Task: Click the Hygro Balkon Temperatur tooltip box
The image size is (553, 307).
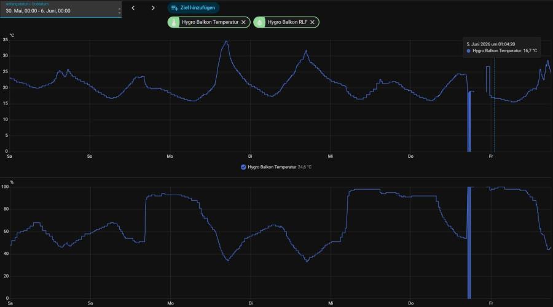Action: (x=501, y=47)
